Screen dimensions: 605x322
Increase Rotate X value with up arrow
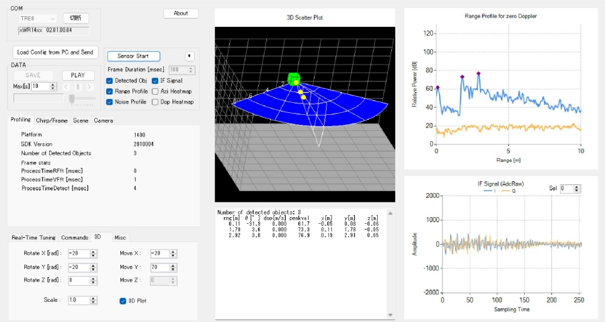coord(93,251)
